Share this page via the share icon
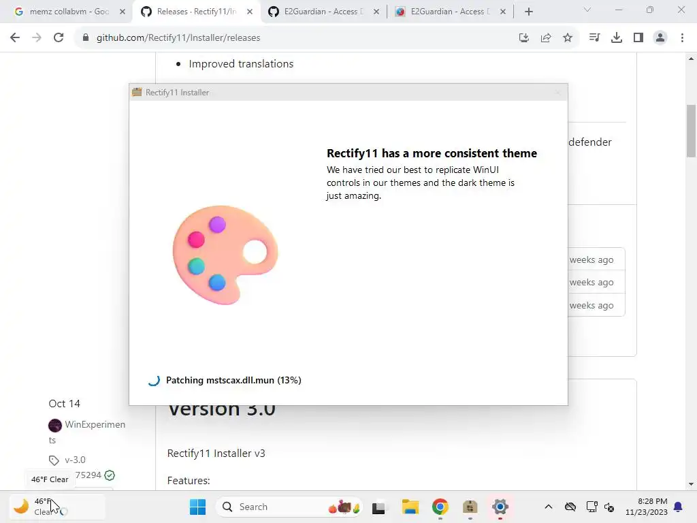The height and width of the screenshot is (523, 697). tap(546, 38)
